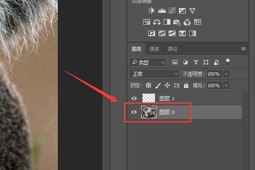Hide layer 图层 1 with eye icon
The height and width of the screenshot is (170, 255).
click(134, 98)
